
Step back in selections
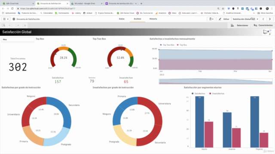coord(10,25)
